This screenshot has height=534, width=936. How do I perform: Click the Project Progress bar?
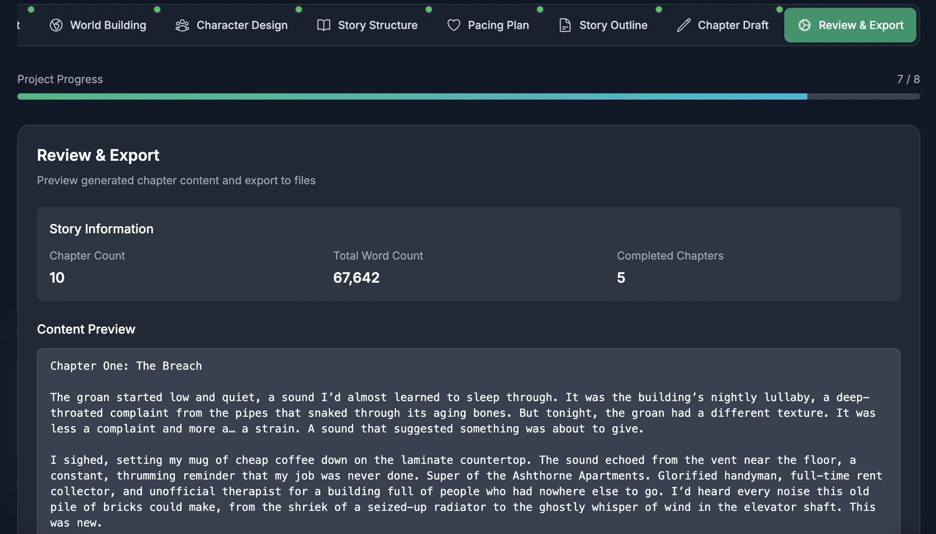[468, 96]
